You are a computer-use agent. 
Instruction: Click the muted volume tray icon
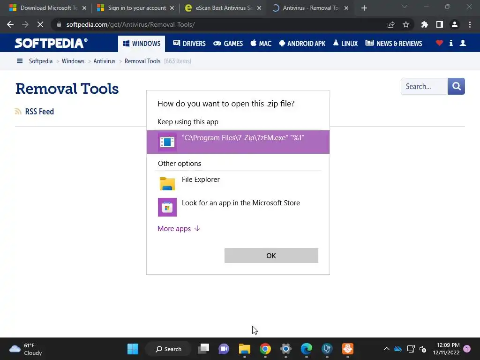coord(423,349)
